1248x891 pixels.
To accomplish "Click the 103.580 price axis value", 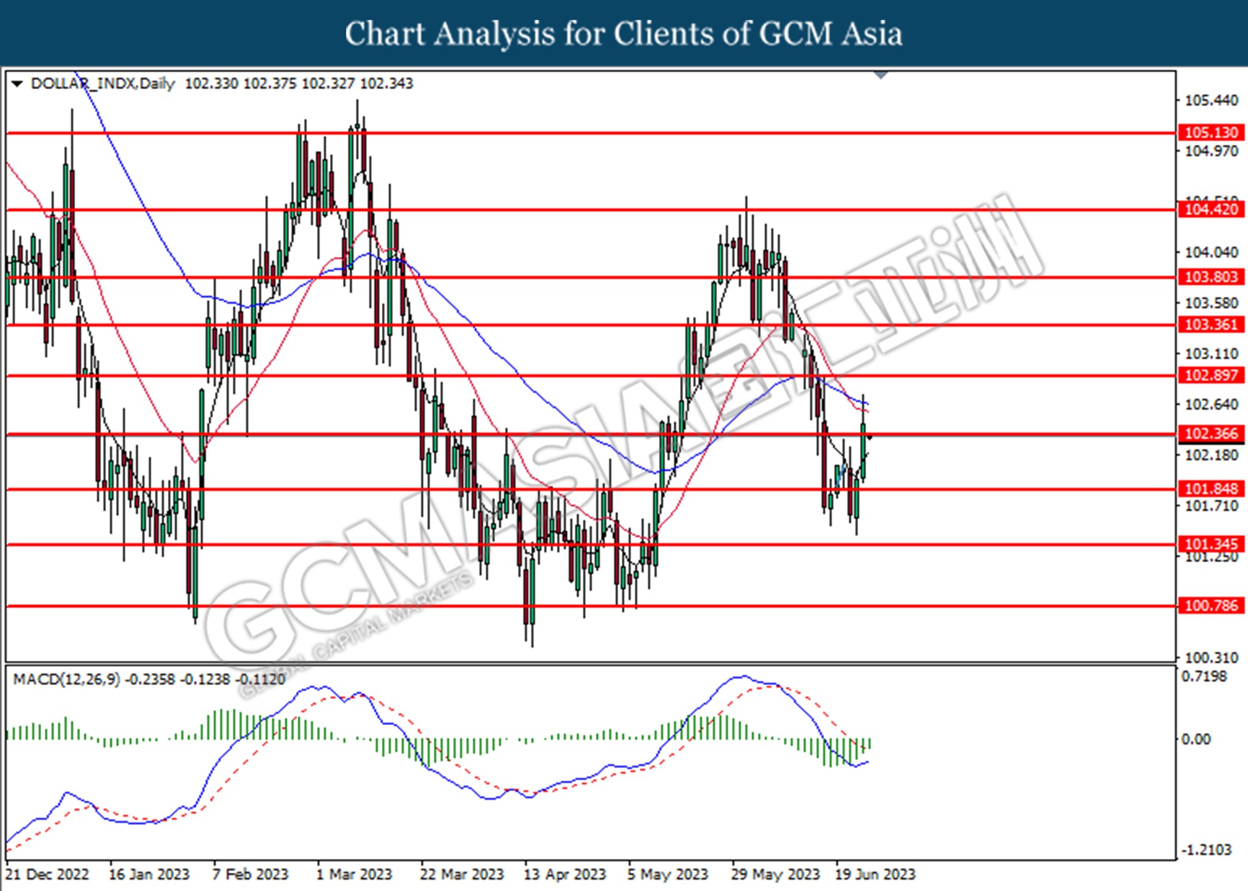I will pyautogui.click(x=1211, y=303).
